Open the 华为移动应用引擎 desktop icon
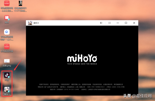The height and width of the screenshot is (101, 155). (7, 32)
